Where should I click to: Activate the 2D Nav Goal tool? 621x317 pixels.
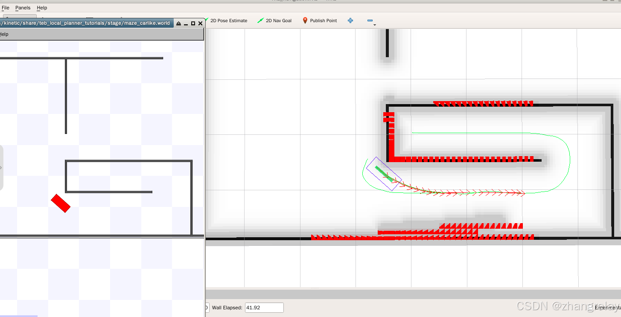coord(275,20)
